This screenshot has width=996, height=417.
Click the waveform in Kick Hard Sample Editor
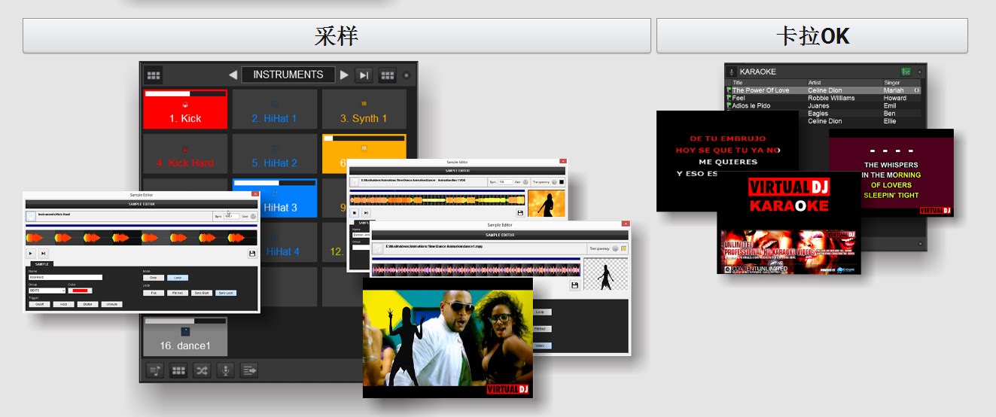point(142,238)
